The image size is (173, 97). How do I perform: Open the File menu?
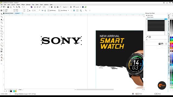(x=2, y=5)
